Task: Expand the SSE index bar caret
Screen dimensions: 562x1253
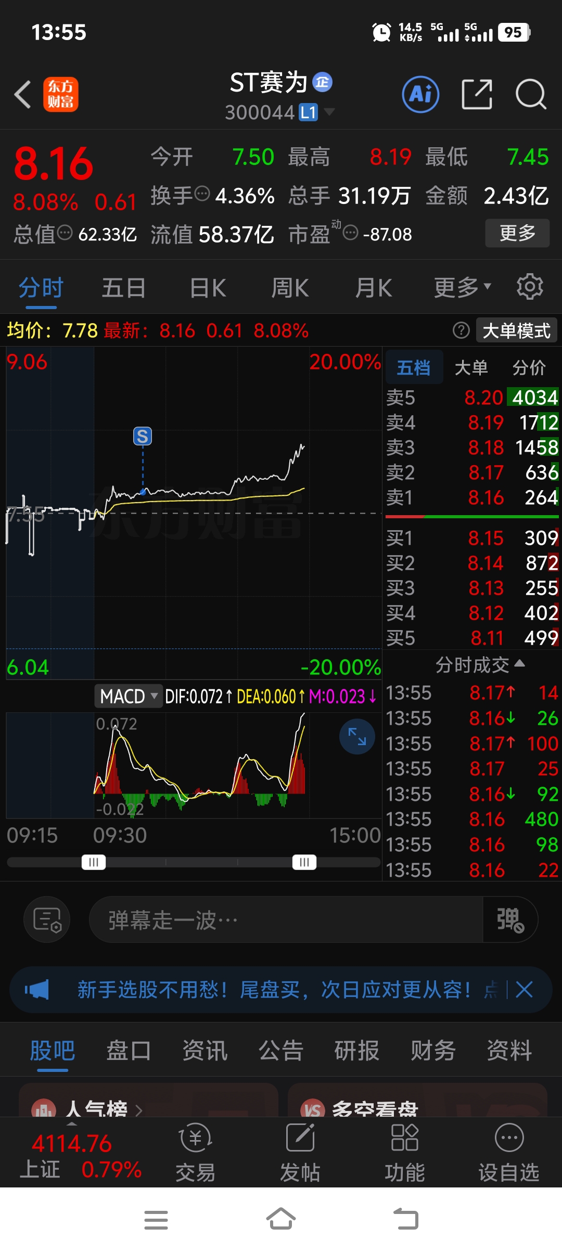Action: click(72, 1124)
